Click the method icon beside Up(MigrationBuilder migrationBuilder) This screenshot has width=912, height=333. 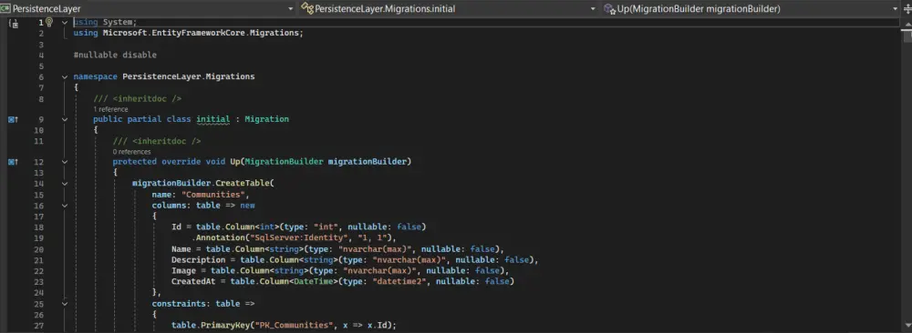609,9
